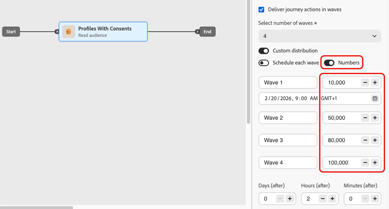Uncheck Deliver journey actions in waves
The image size is (389, 209).
[261, 9]
